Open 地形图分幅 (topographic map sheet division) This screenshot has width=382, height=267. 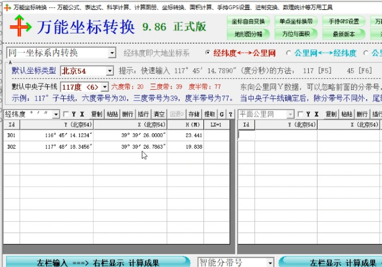pyautogui.click(x=248, y=34)
